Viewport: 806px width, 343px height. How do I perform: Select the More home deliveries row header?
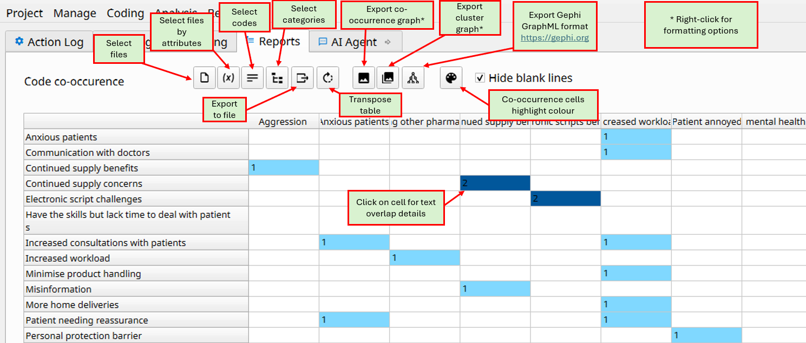(x=136, y=304)
